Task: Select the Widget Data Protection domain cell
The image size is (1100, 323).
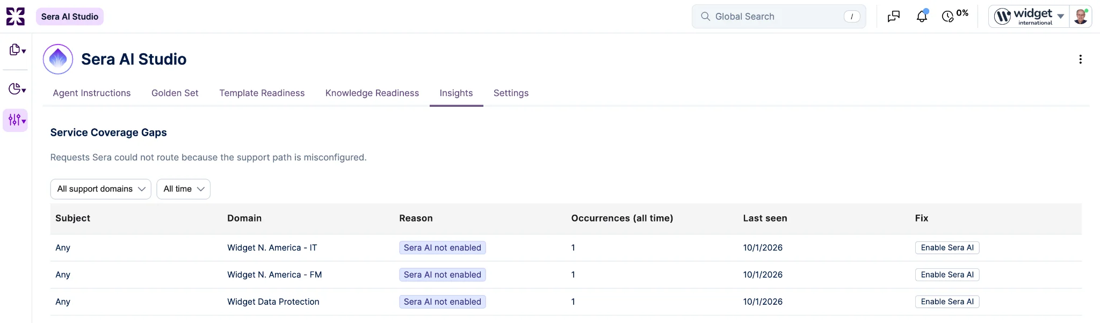Action: point(273,302)
